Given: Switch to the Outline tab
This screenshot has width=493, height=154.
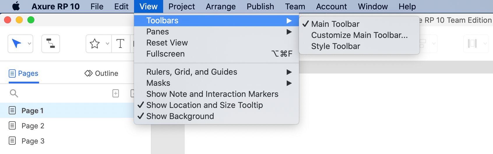Looking at the screenshot, I should point(101,73).
